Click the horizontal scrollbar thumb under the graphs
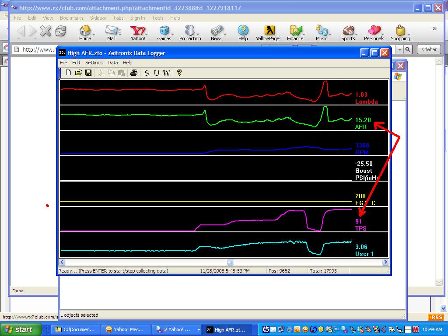Screen dimensions: 448x336 (x=230, y=262)
